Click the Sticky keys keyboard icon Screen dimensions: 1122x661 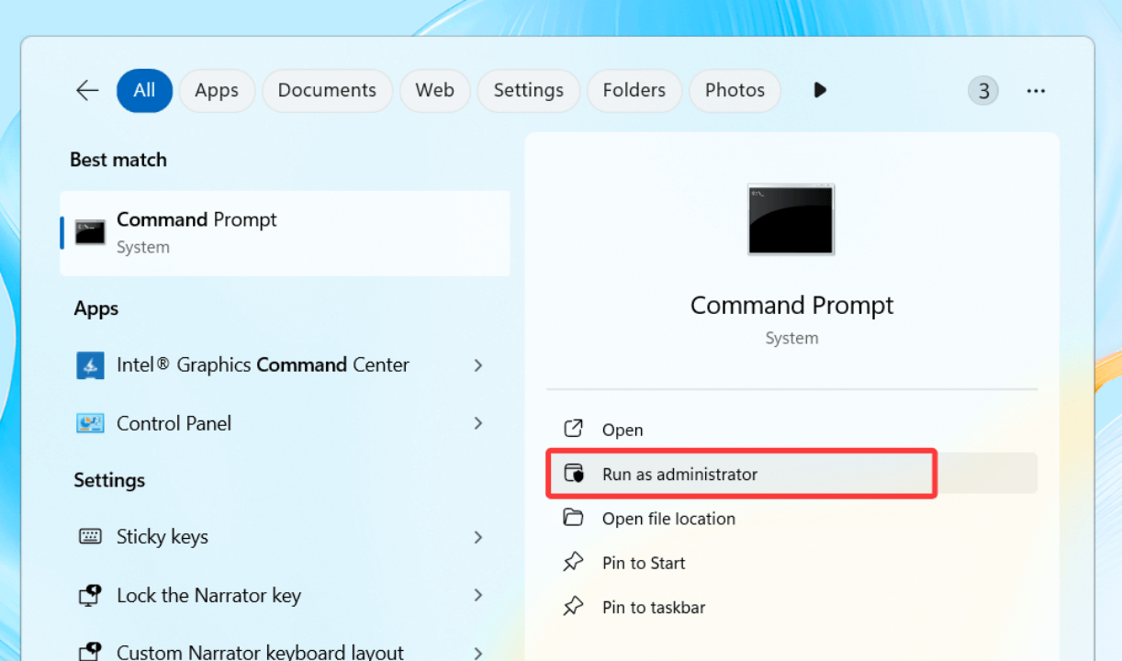(90, 537)
